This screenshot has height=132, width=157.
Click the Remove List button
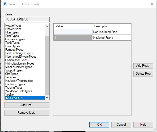click(27, 113)
